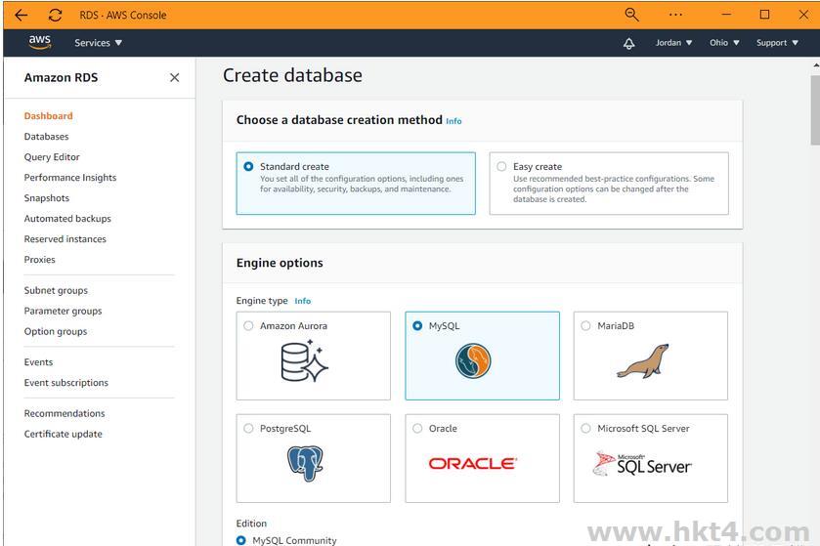
Task: Click the zoom magnifier icon in title bar
Action: coord(631,15)
